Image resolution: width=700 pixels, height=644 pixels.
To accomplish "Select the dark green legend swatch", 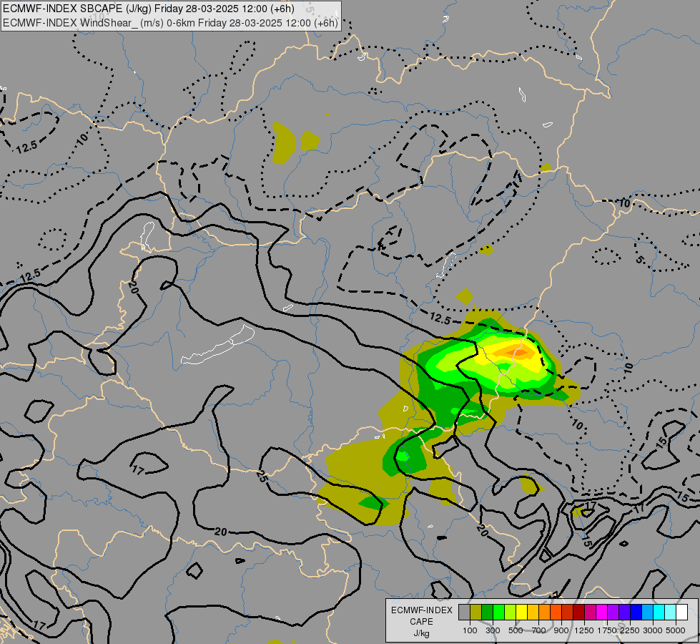I will (x=487, y=613).
